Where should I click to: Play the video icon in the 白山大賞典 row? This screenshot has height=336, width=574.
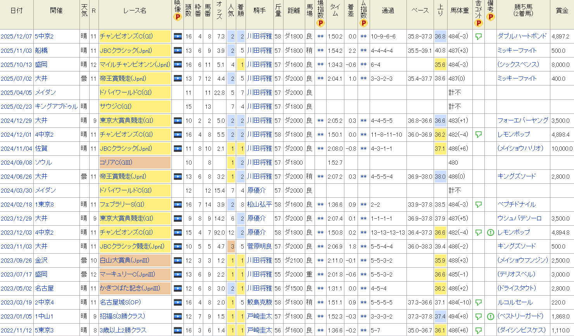point(178,260)
